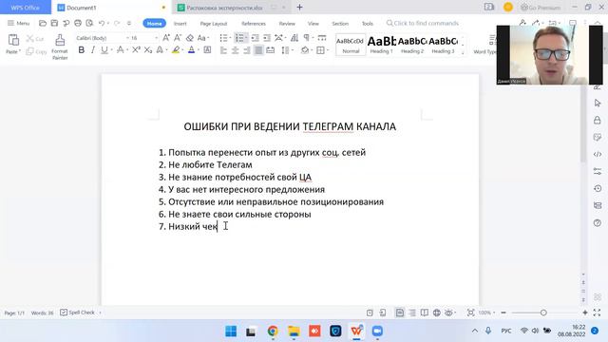Click the Undo arrow icon
Screen dimensions: 608x342
coord(102,23)
